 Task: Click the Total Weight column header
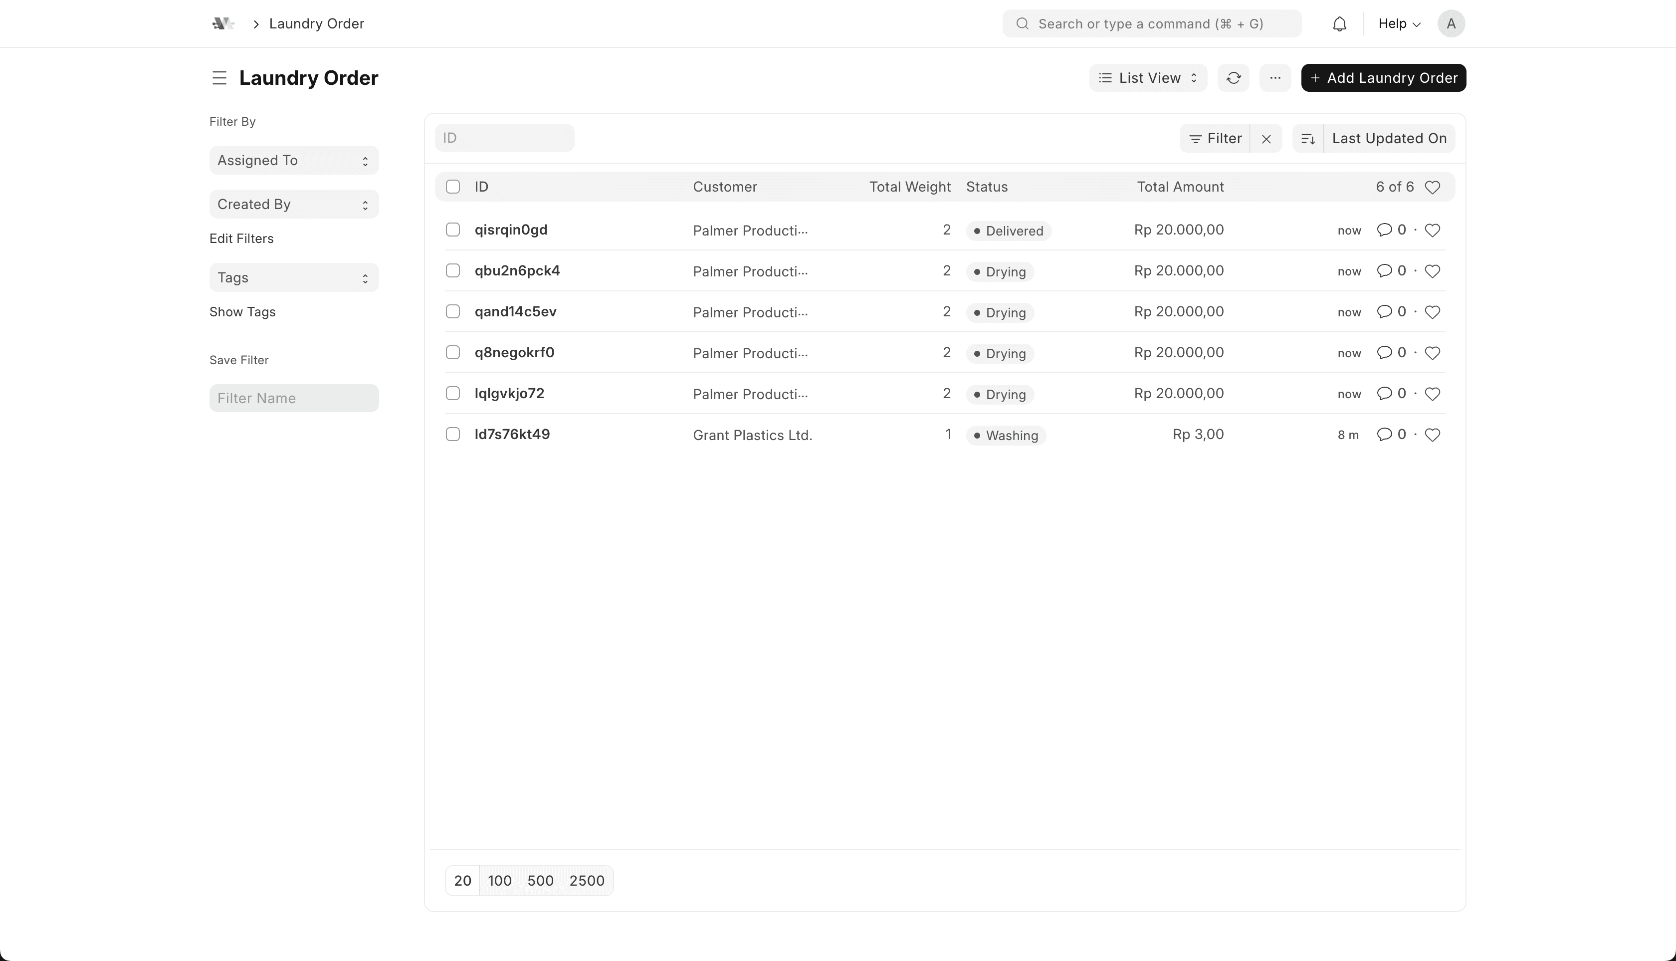909,187
